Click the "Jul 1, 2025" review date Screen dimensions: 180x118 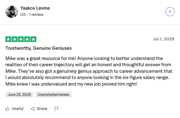click(x=163, y=39)
